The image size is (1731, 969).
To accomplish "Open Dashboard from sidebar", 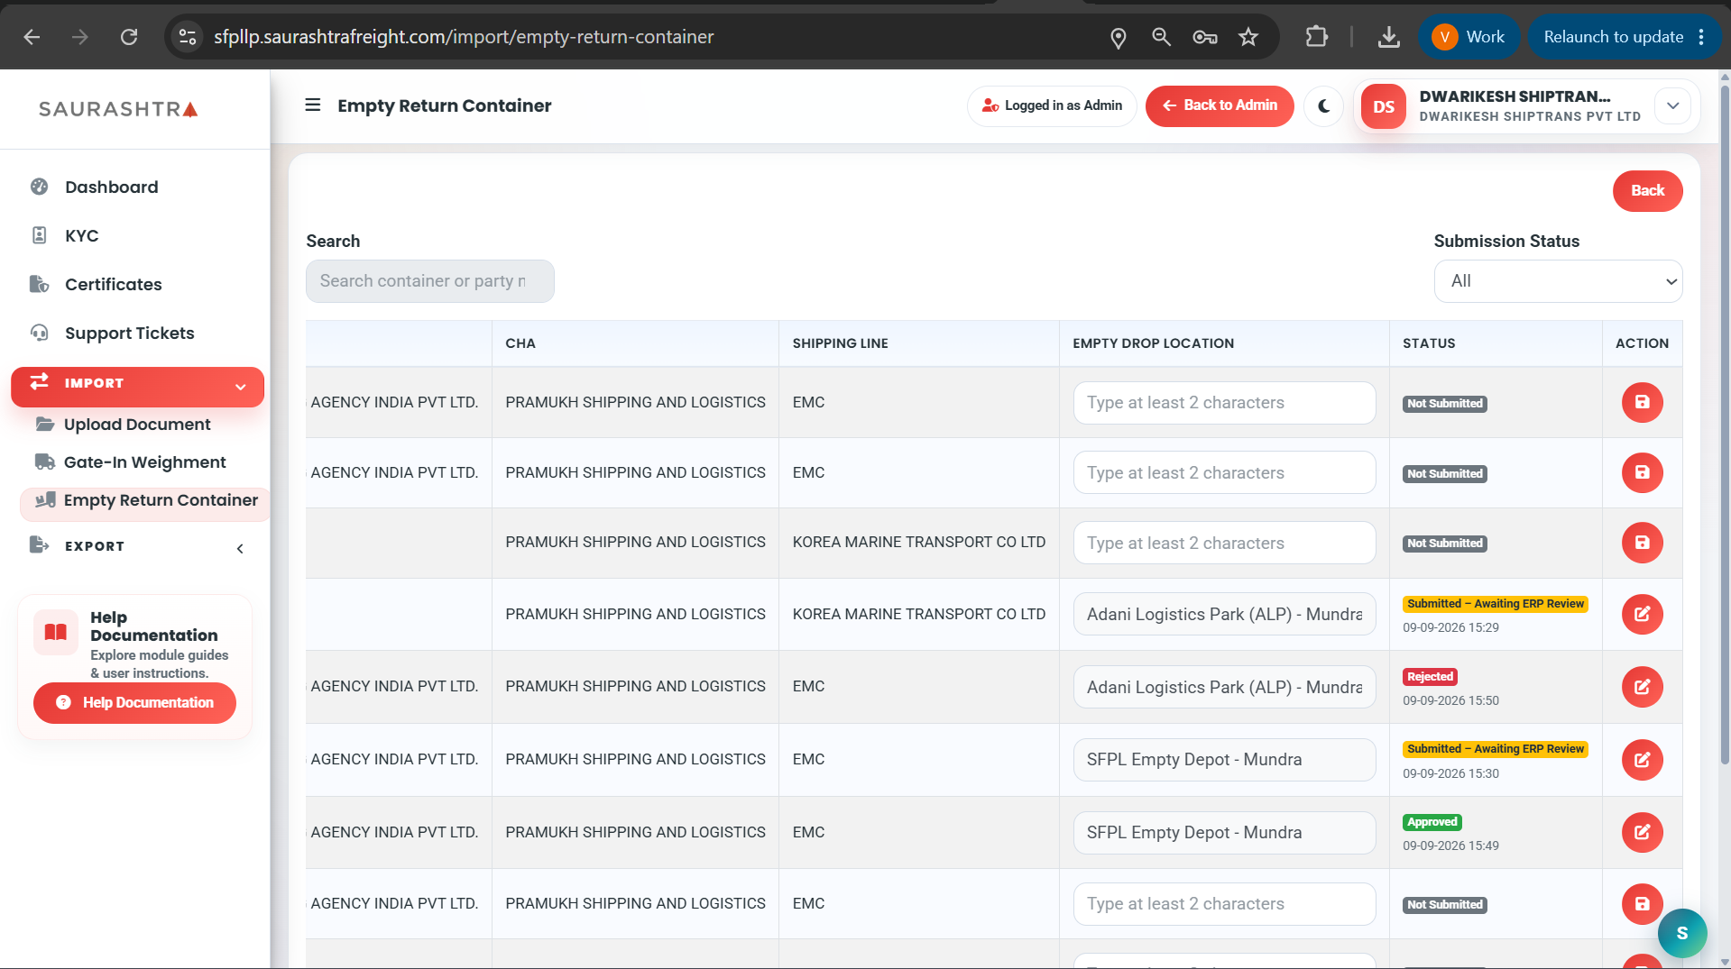I will 112,187.
